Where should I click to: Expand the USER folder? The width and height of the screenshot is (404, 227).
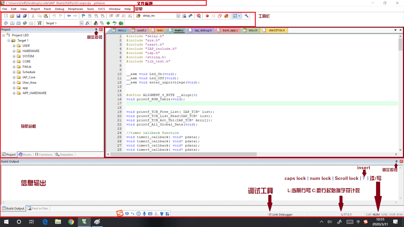(14, 46)
